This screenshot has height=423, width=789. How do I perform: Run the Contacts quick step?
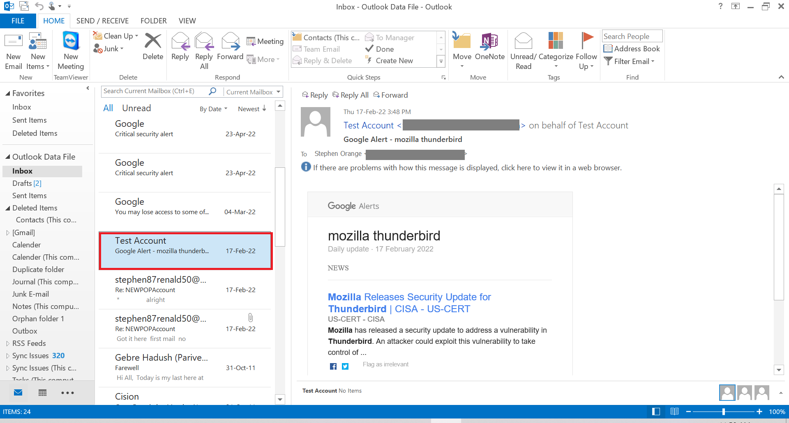326,38
